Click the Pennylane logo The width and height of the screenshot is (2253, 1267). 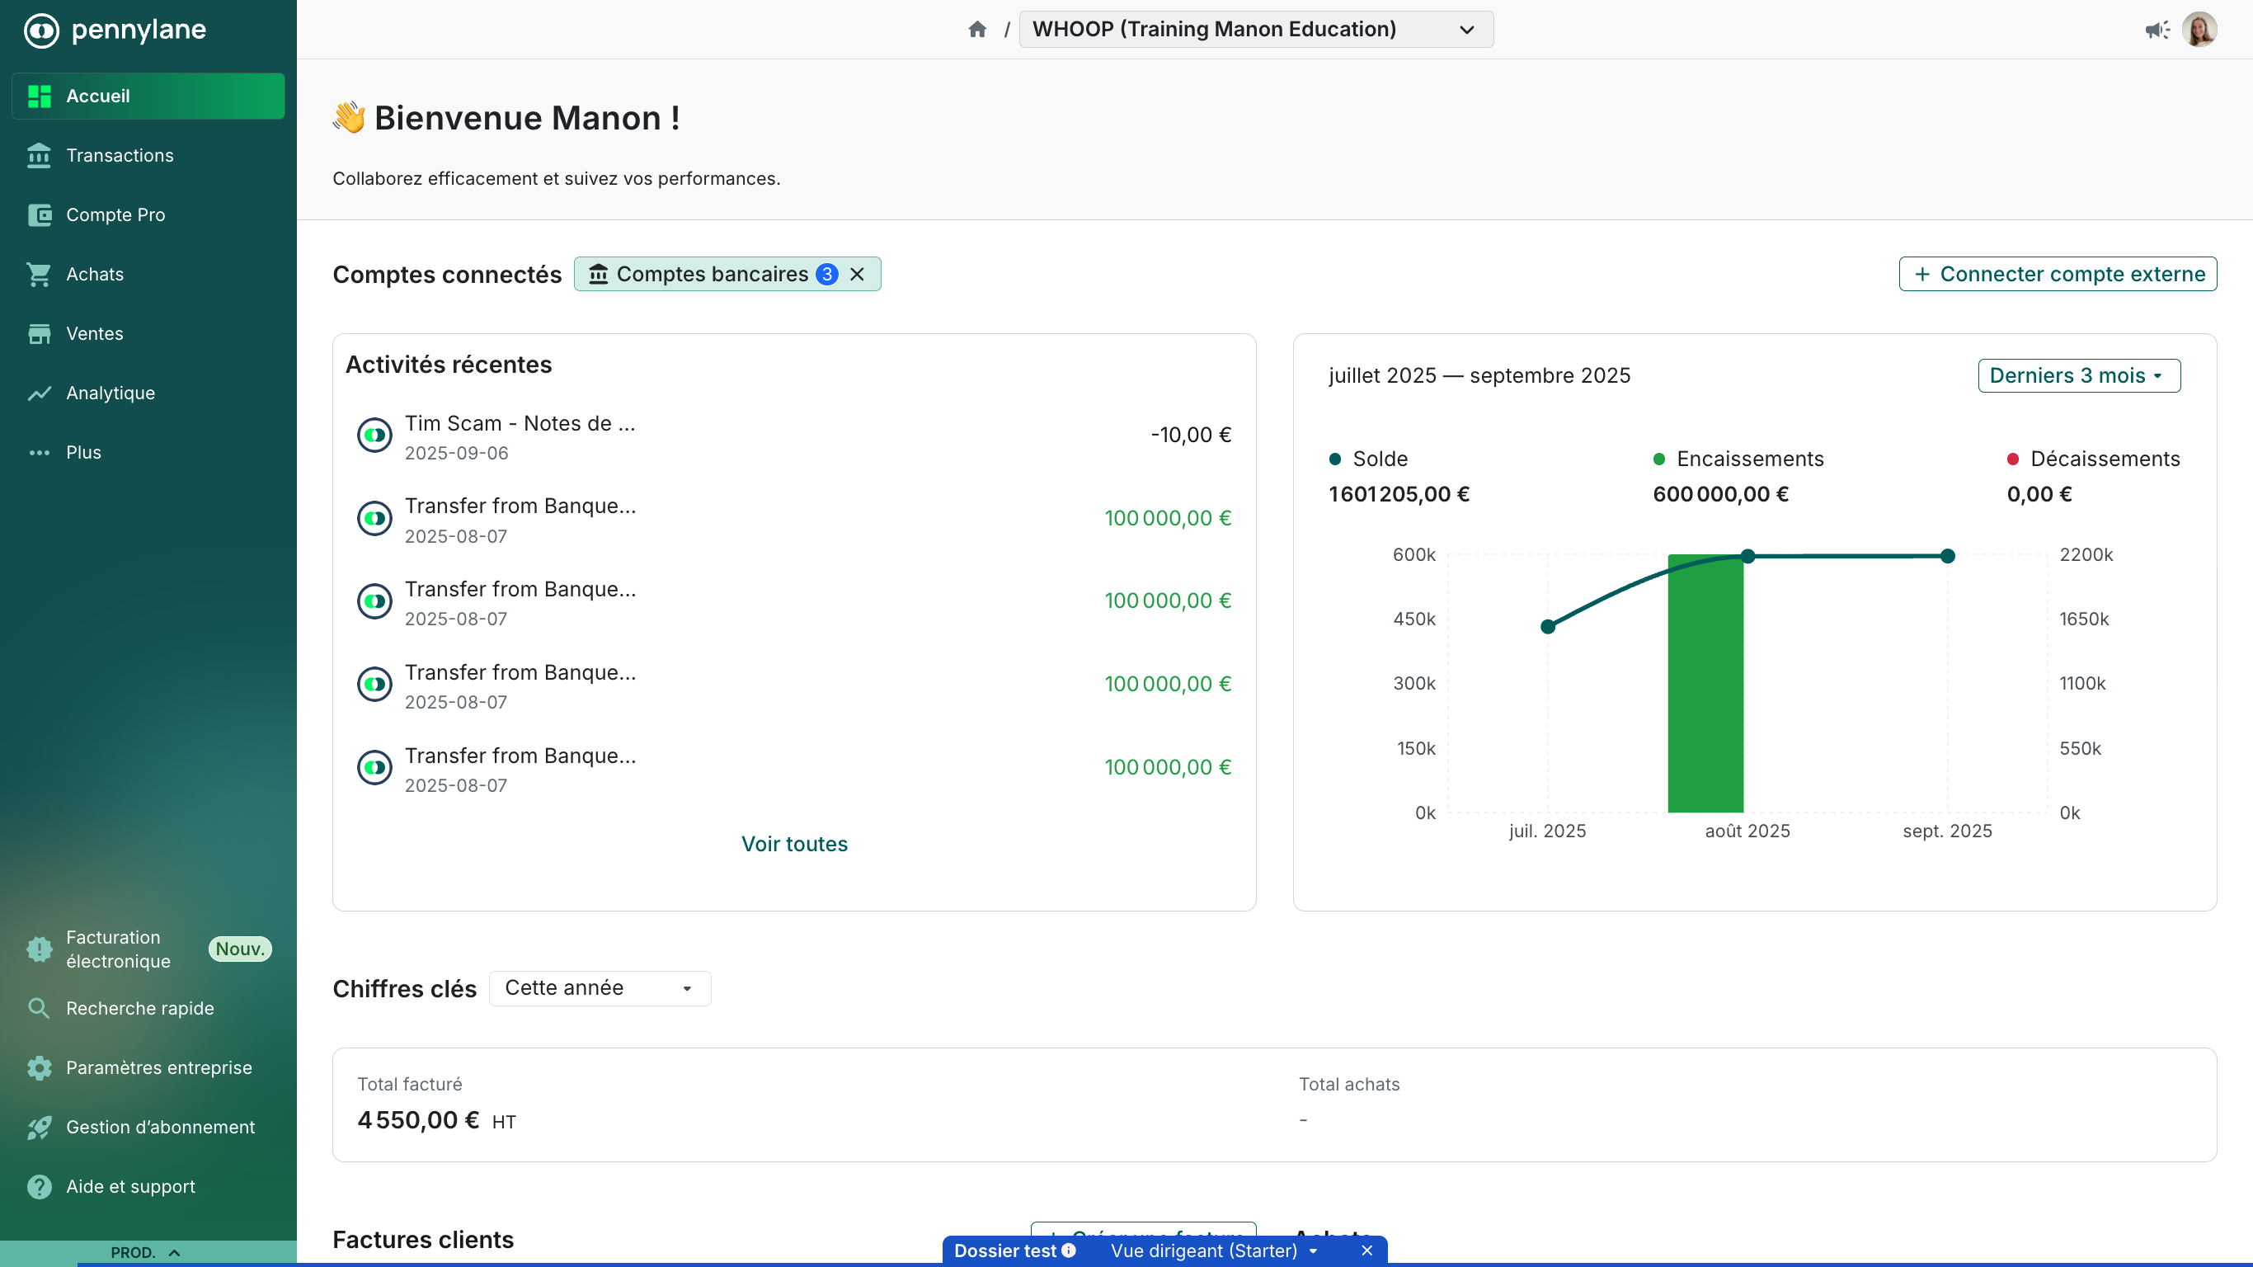click(x=115, y=30)
